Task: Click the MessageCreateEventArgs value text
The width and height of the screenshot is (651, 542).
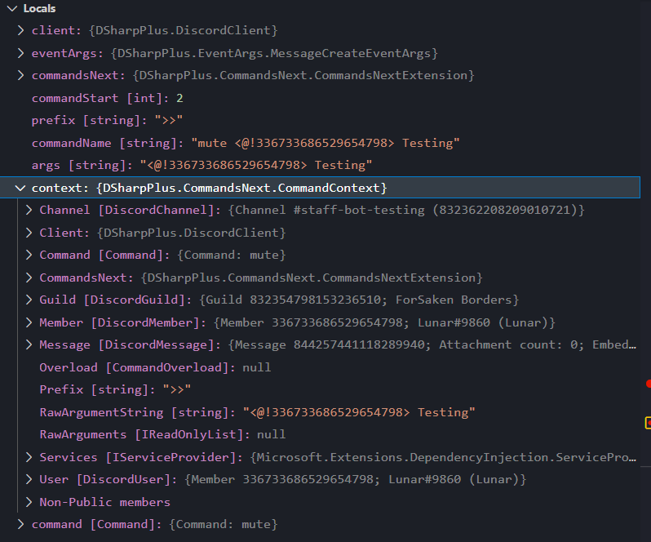Action: [x=274, y=53]
